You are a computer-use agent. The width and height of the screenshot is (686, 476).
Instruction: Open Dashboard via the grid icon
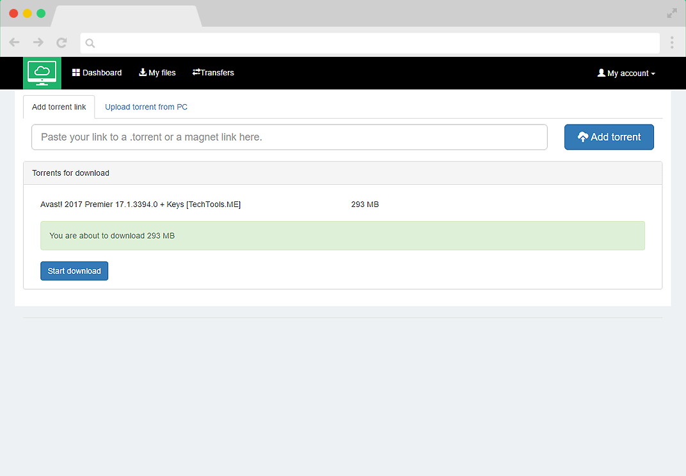[76, 72]
